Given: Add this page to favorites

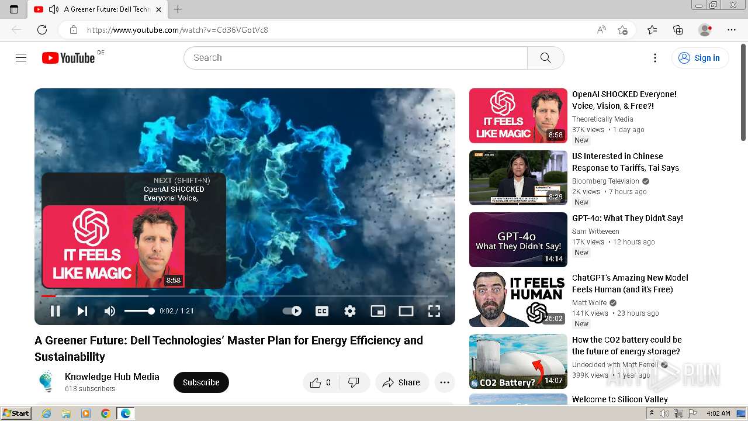Looking at the screenshot, I should click(622, 30).
